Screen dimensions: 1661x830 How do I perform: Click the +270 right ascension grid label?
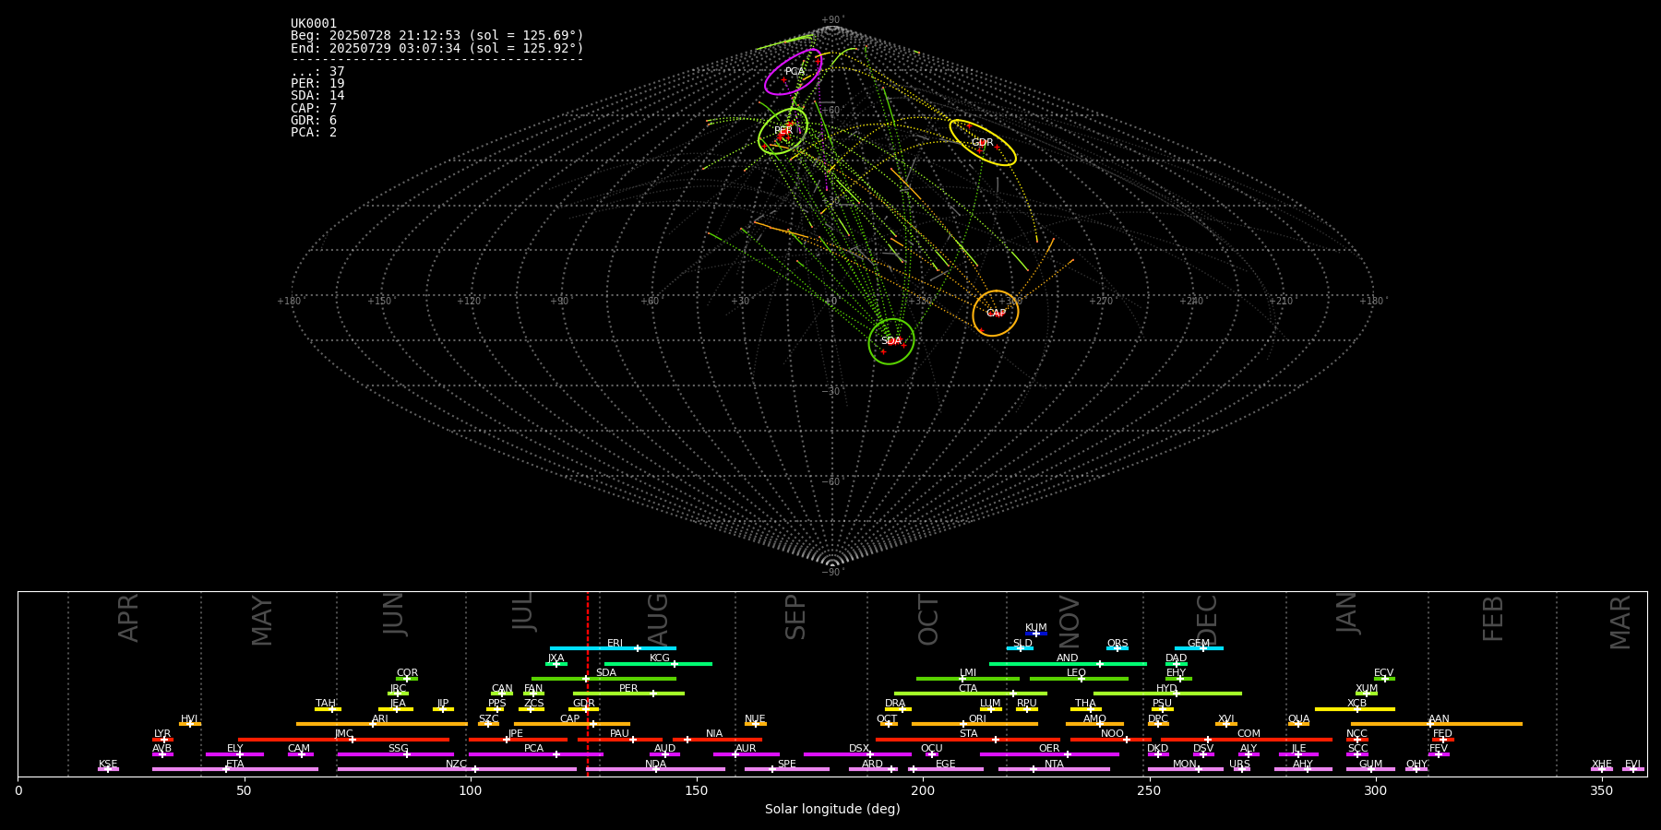(x=1100, y=301)
